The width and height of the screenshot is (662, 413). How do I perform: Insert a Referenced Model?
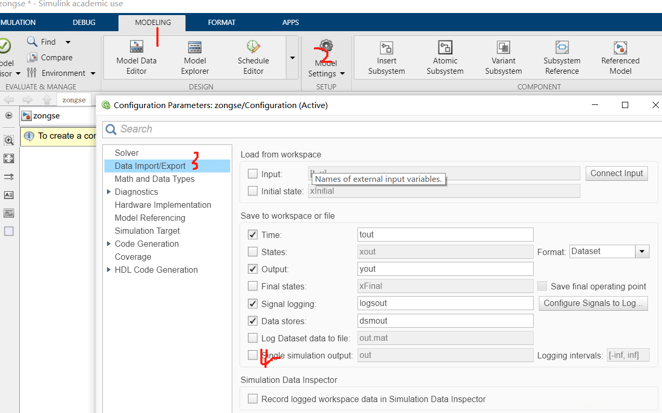tap(620, 57)
